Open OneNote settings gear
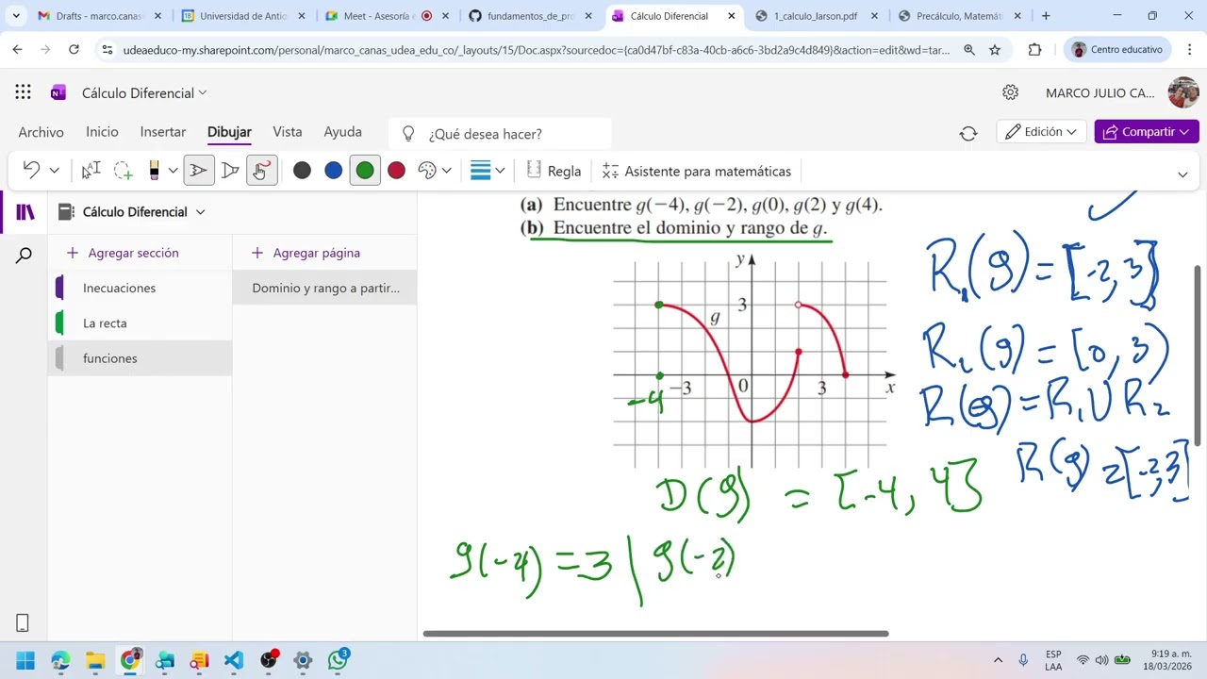Image resolution: width=1207 pixels, height=679 pixels. tap(1010, 92)
